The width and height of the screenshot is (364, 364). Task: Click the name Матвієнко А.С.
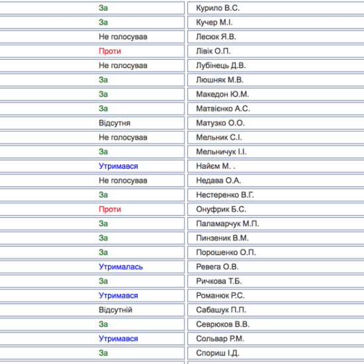223,109
